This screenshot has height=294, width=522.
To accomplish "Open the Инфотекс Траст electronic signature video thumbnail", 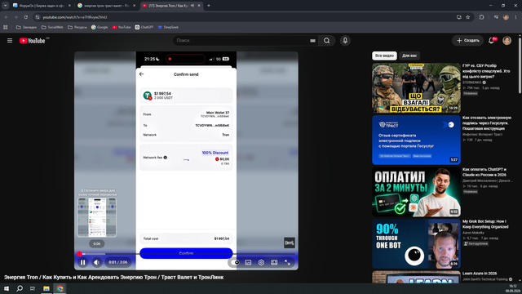I will pyautogui.click(x=416, y=140).
